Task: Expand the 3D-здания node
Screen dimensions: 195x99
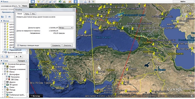Action: point(3,84)
